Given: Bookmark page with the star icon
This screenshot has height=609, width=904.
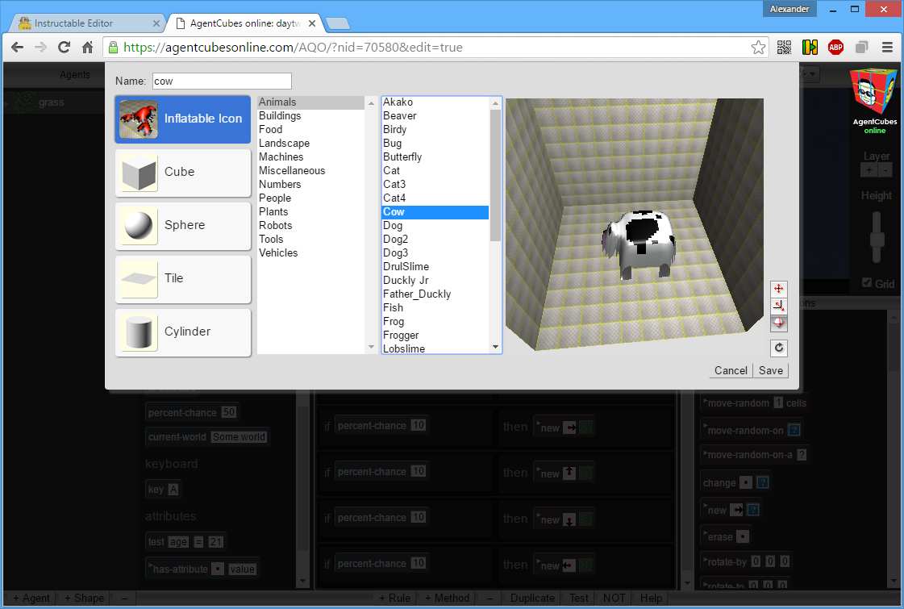Looking at the screenshot, I should [x=758, y=48].
